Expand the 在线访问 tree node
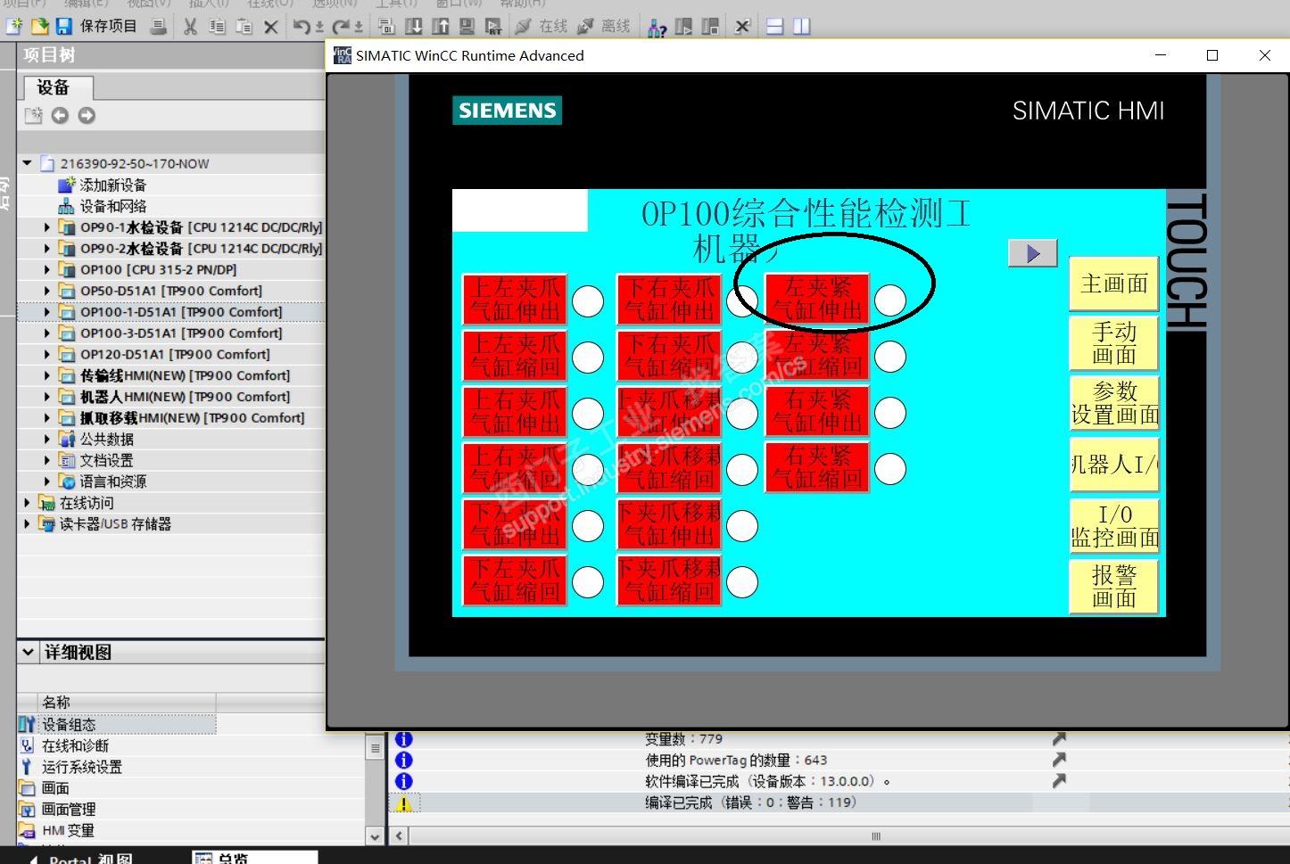Viewport: 1290px width, 864px height. [x=27, y=503]
